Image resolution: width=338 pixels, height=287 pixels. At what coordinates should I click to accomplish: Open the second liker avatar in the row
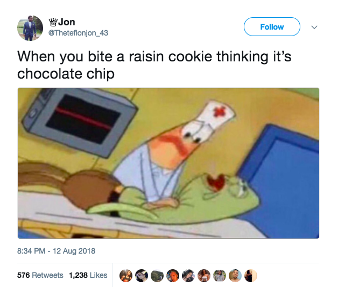coord(142,276)
